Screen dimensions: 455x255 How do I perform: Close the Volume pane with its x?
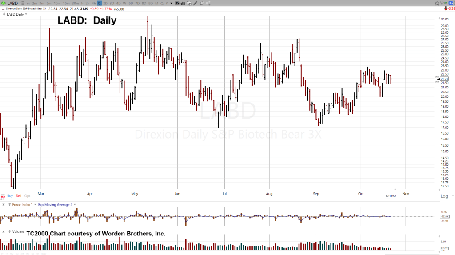click(3, 231)
